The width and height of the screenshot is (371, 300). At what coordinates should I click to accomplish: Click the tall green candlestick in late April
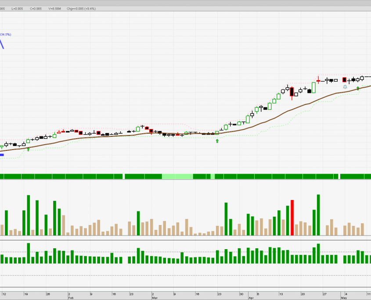coord(313,87)
